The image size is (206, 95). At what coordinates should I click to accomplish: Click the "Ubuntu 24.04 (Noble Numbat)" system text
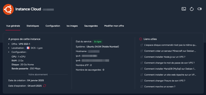[103, 47]
